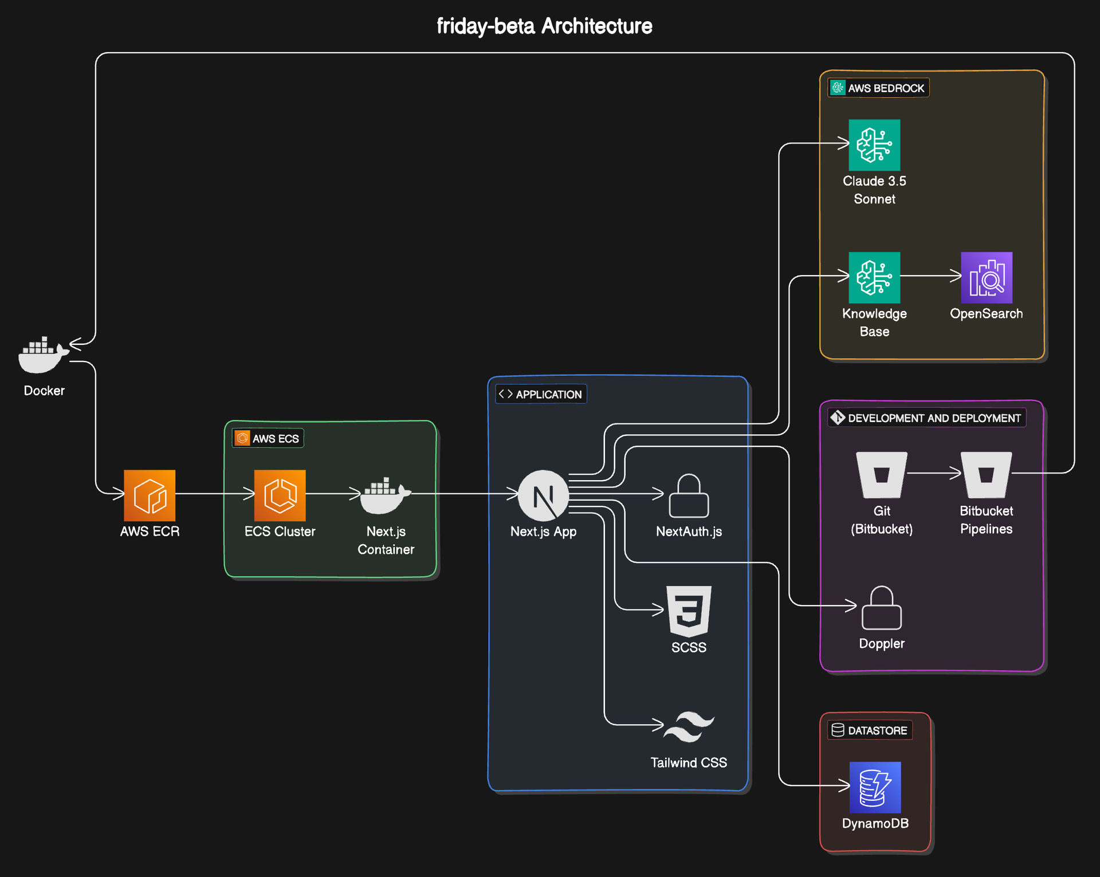
Task: Click the OpenSearch purple icon
Action: coord(987,278)
